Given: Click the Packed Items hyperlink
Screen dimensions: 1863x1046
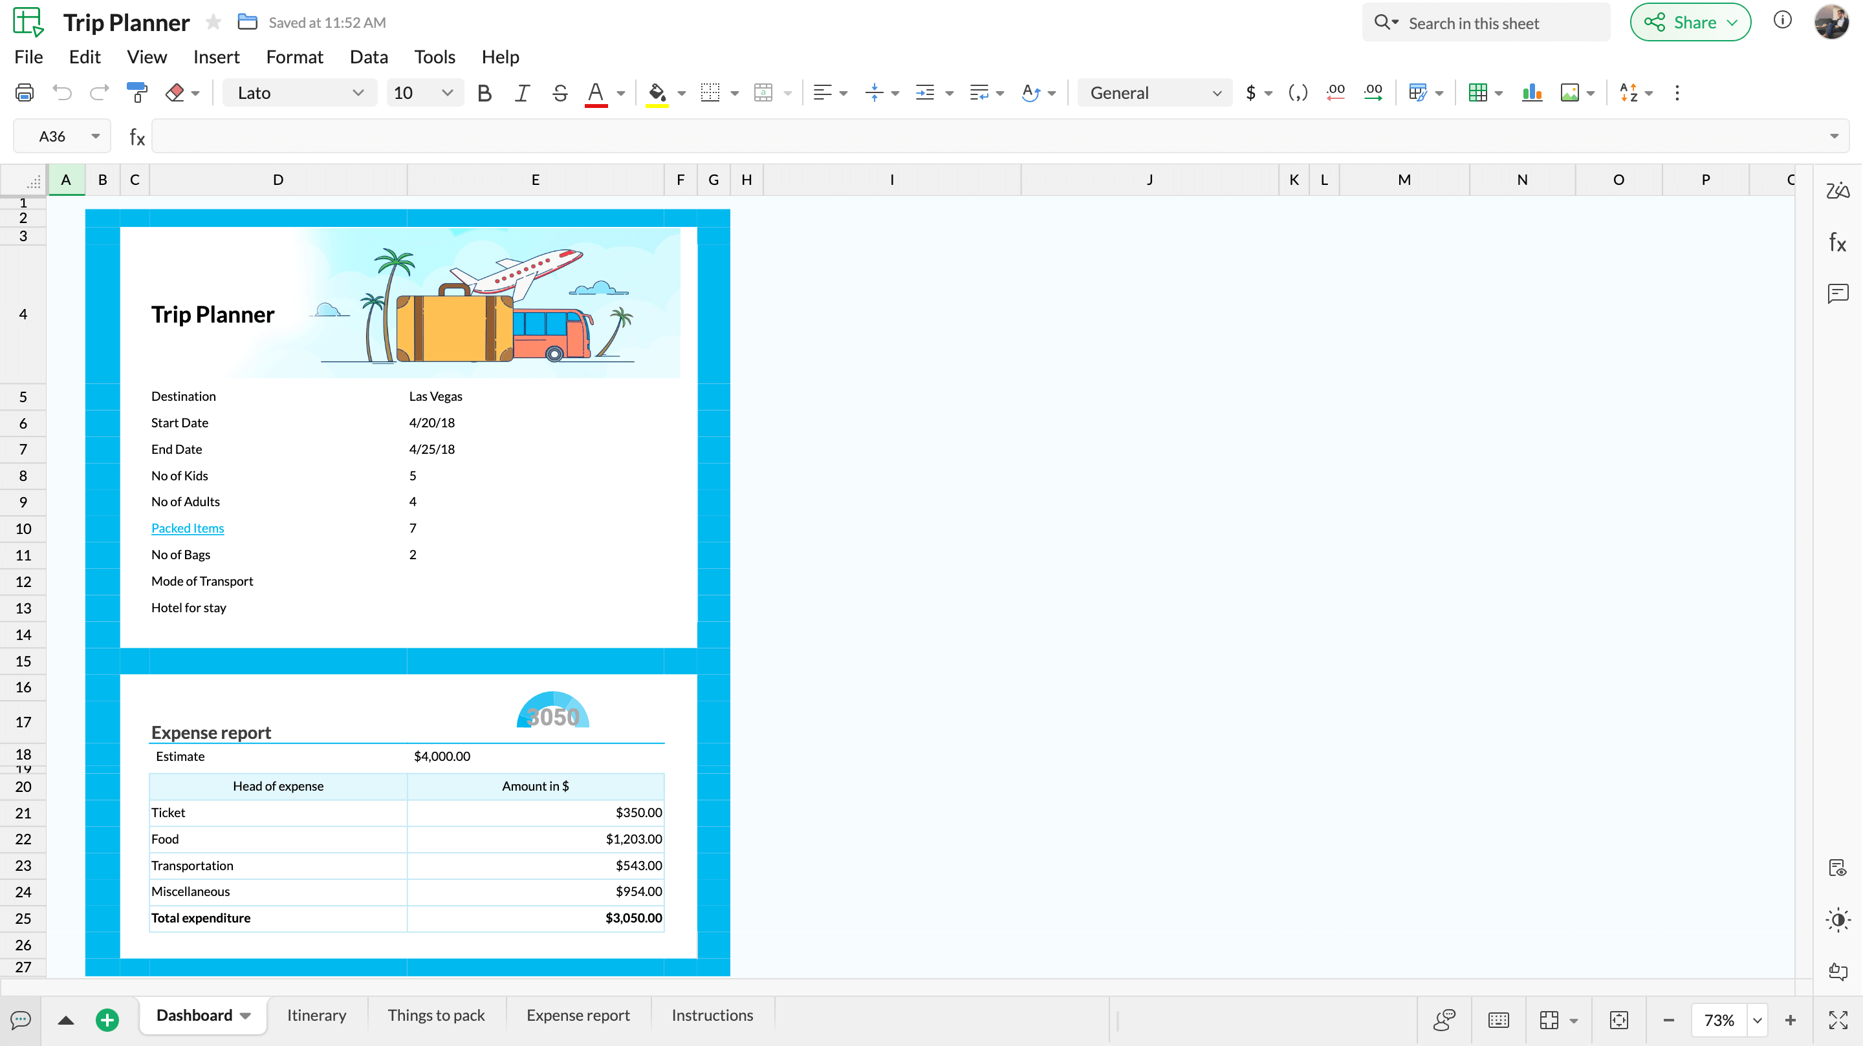Looking at the screenshot, I should (x=188, y=528).
